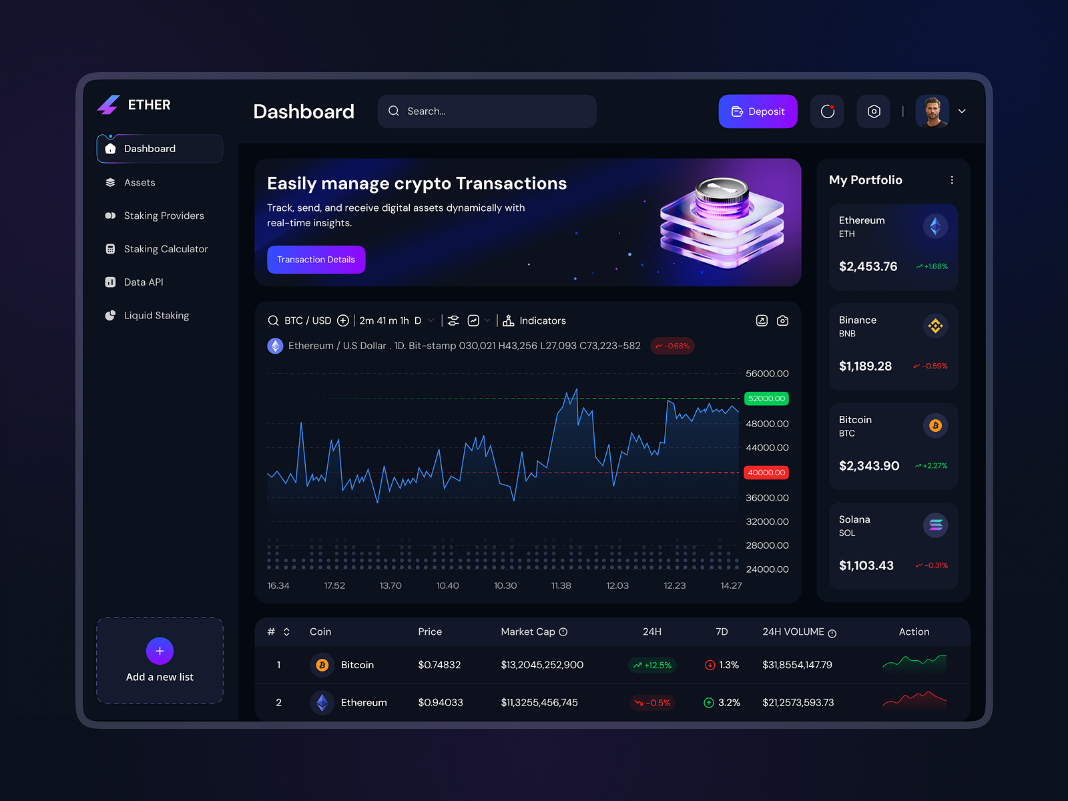The image size is (1068, 801).
Task: Select the Staking Providers sidebar item
Action: [x=164, y=216]
